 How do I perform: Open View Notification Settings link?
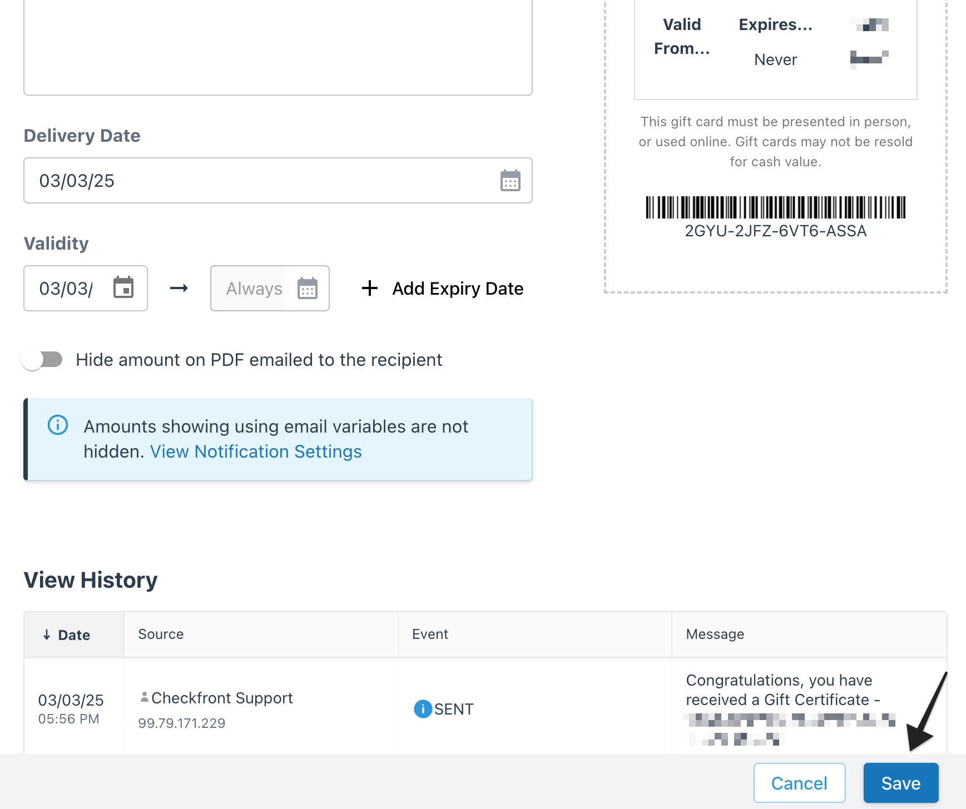pos(256,451)
